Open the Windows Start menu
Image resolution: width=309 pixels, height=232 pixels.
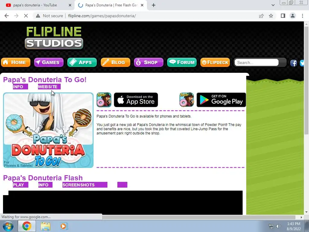8,226
